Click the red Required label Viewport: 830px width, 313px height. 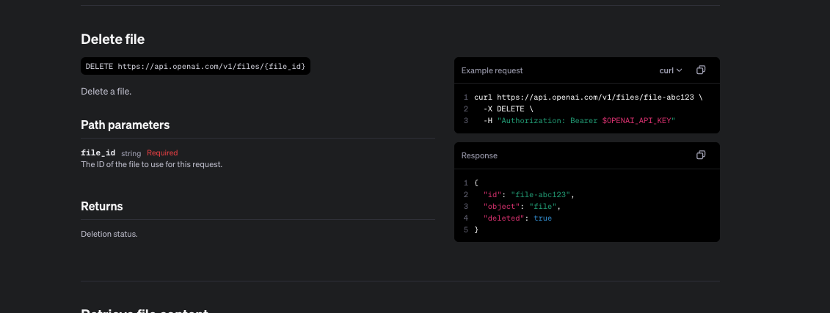162,152
